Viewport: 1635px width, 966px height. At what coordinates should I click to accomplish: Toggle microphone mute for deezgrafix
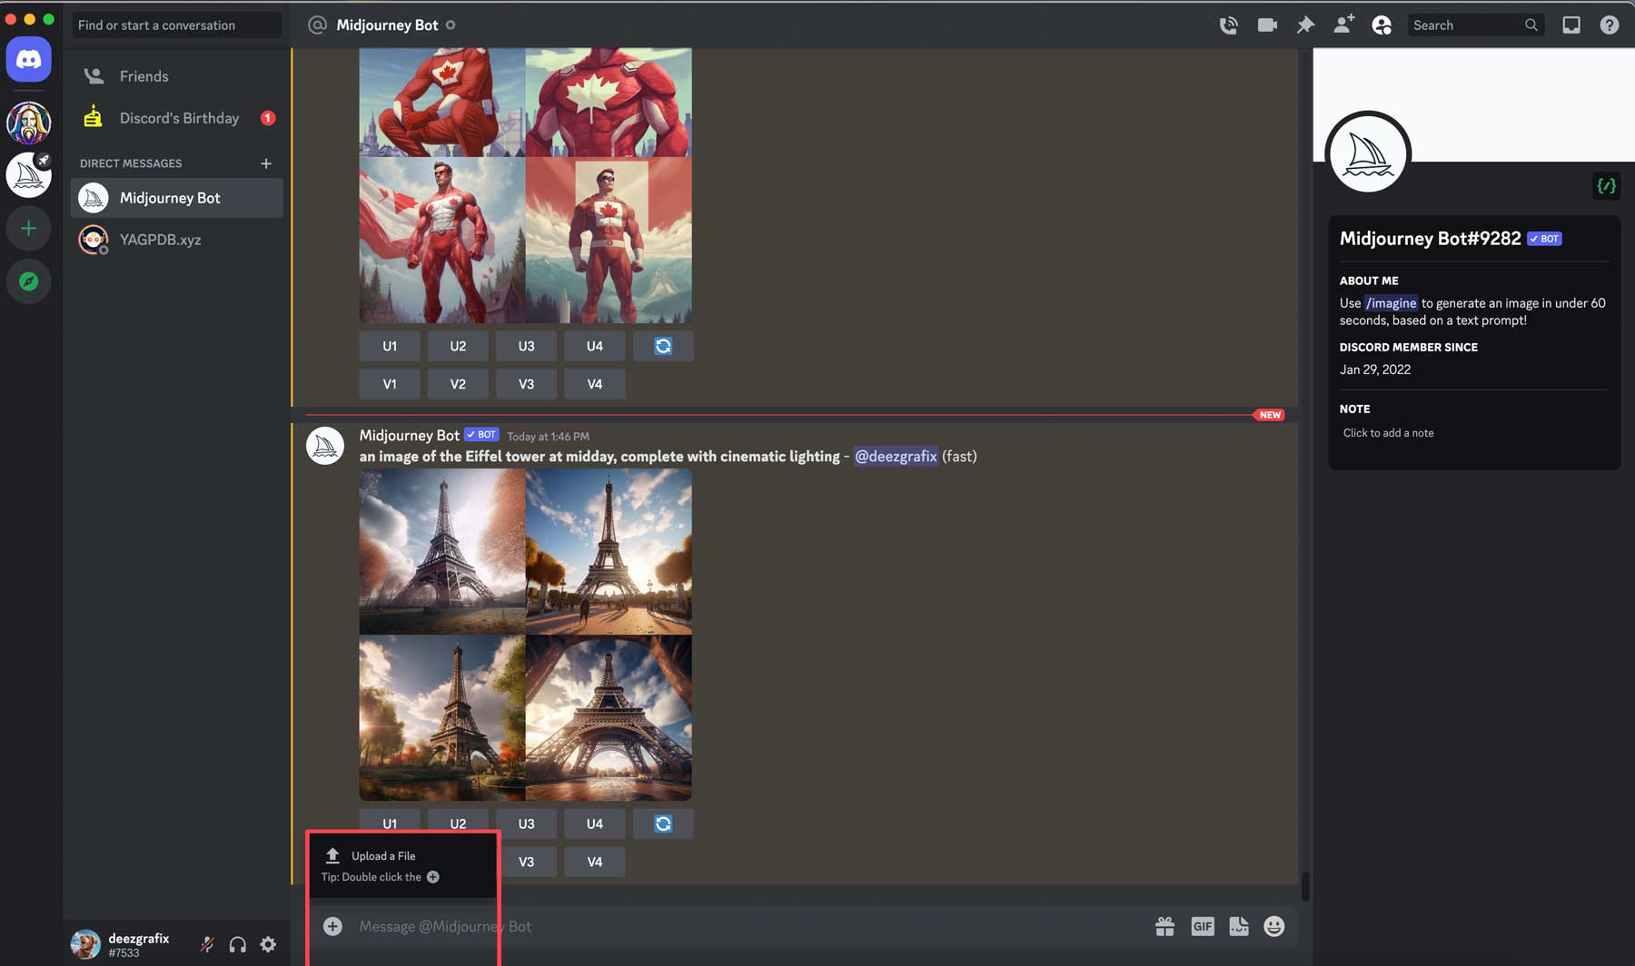206,944
